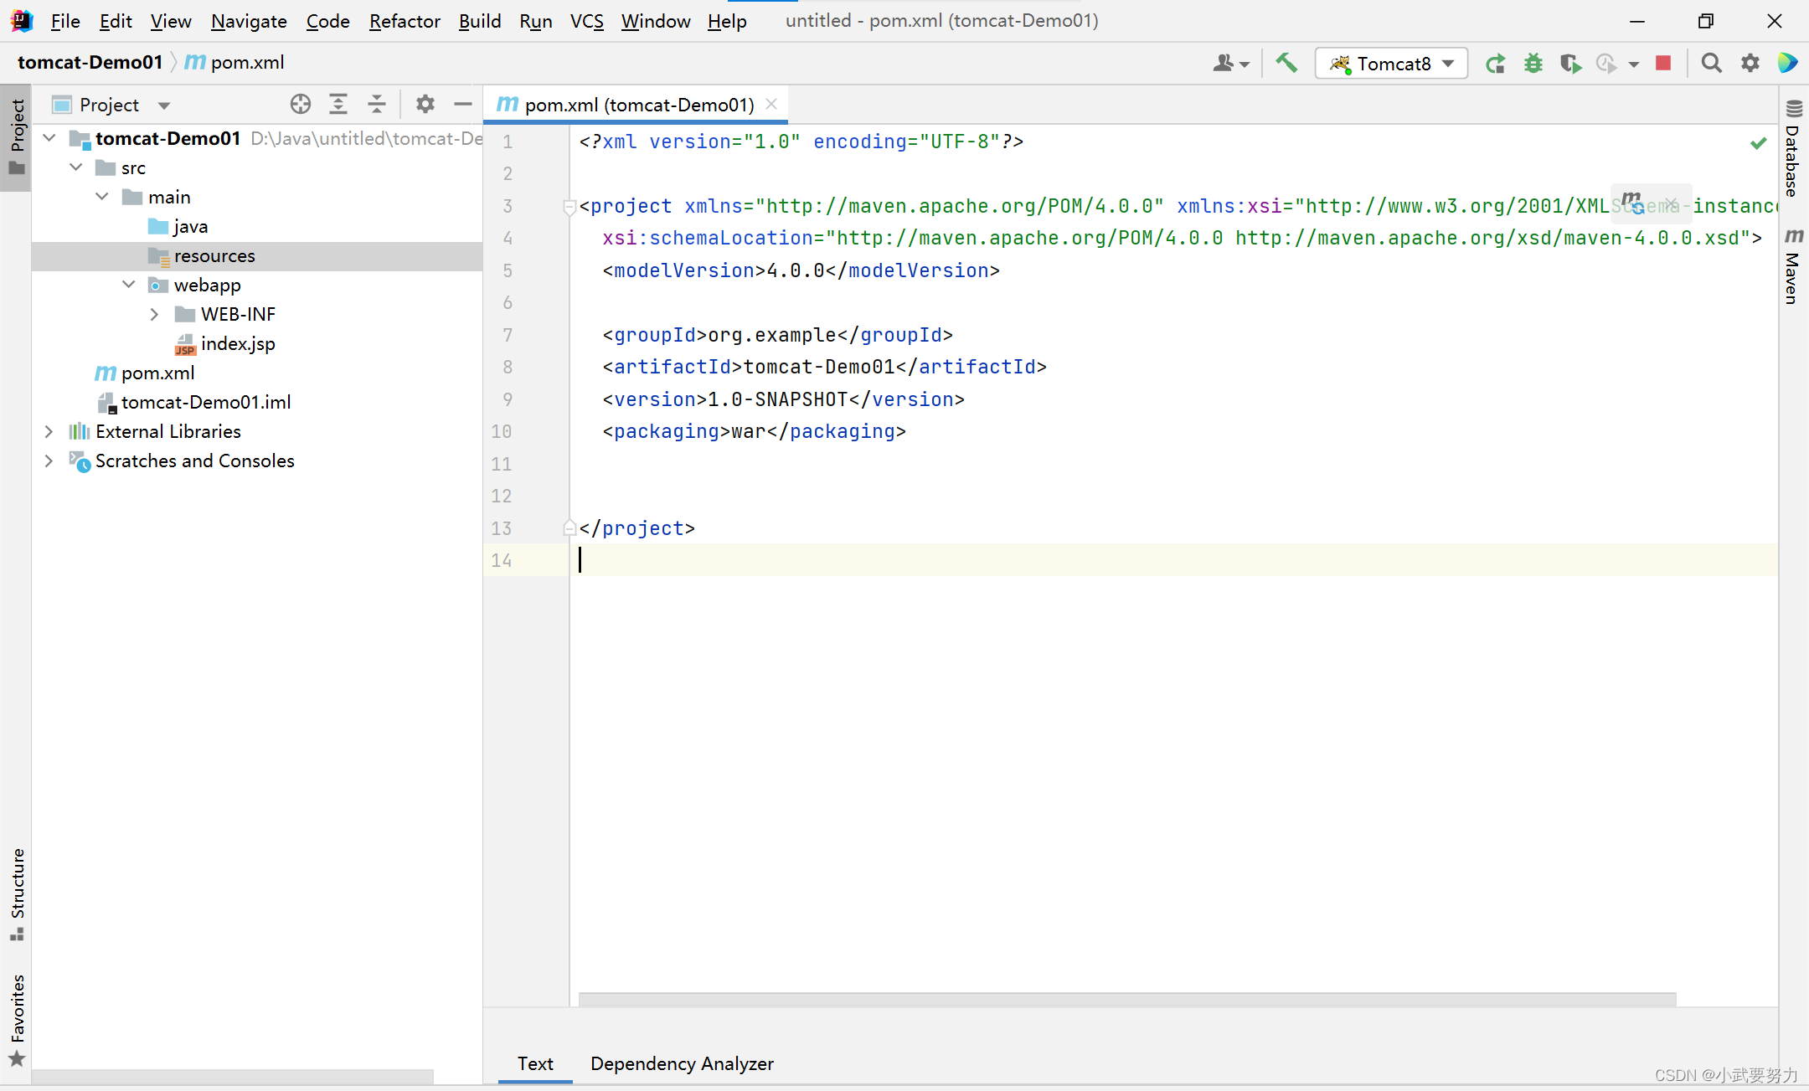
Task: Open the Refactor menu
Action: [405, 21]
